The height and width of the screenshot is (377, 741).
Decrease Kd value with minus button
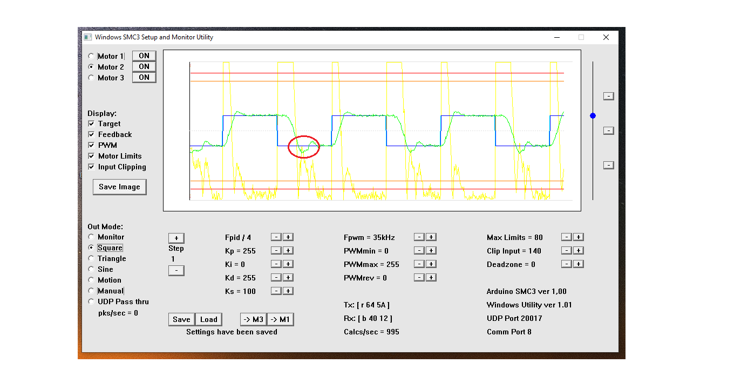[x=276, y=278]
